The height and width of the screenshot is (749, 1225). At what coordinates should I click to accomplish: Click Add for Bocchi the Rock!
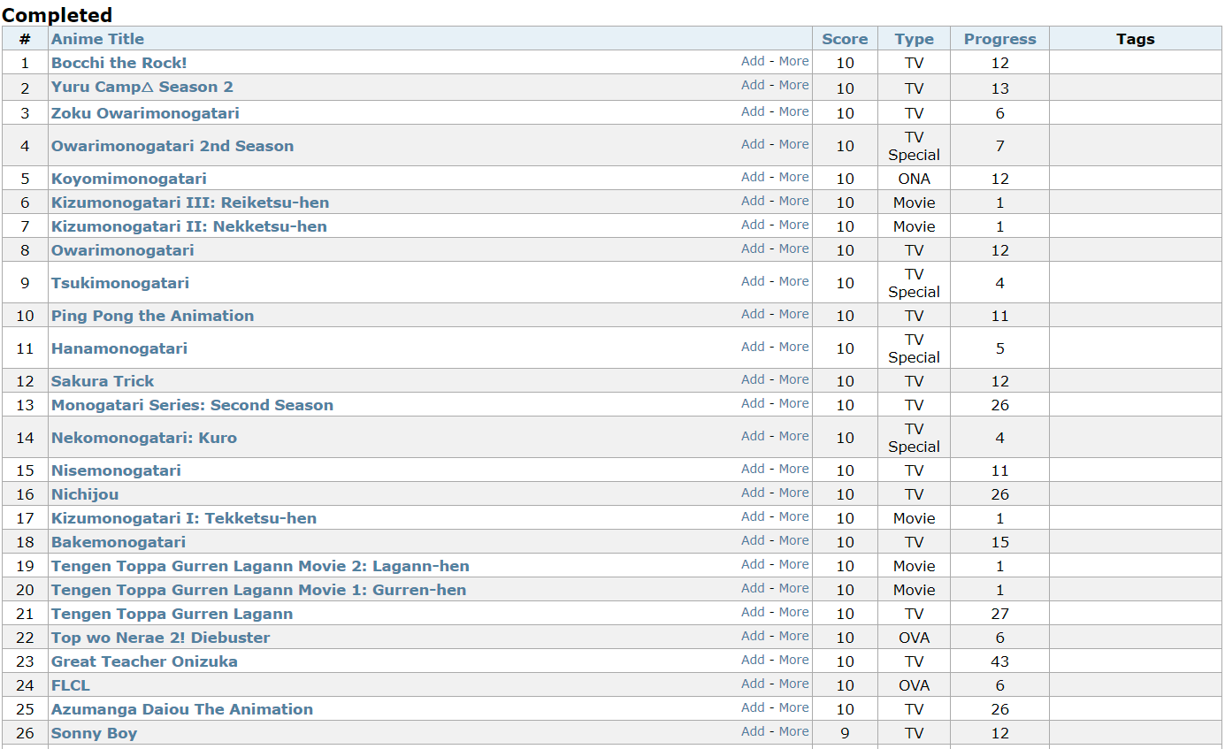click(x=753, y=61)
